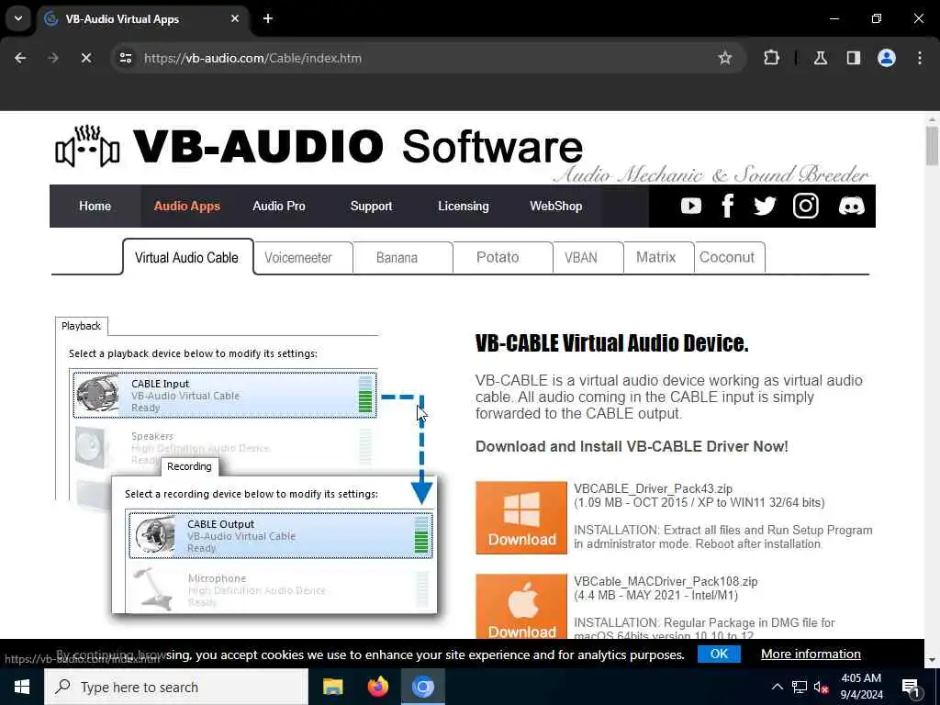Open the Twitter social icon
This screenshot has height=705, width=940.
coord(765,207)
